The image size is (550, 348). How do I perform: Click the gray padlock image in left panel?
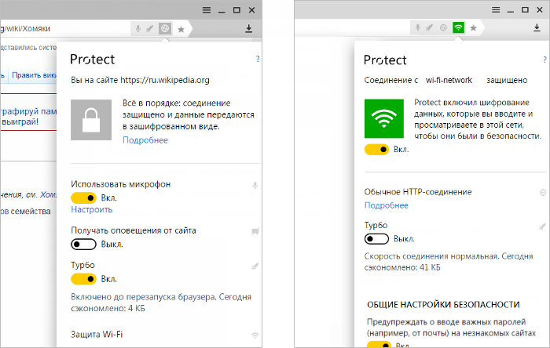[x=91, y=120]
